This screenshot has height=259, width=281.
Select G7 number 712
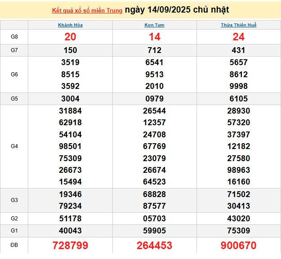tap(155, 50)
